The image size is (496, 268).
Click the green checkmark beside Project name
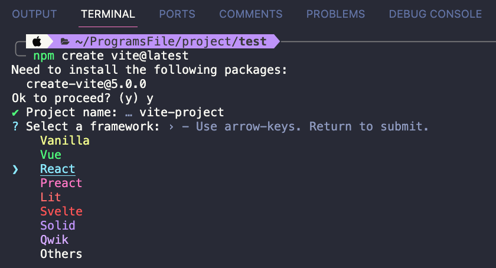[x=15, y=113]
